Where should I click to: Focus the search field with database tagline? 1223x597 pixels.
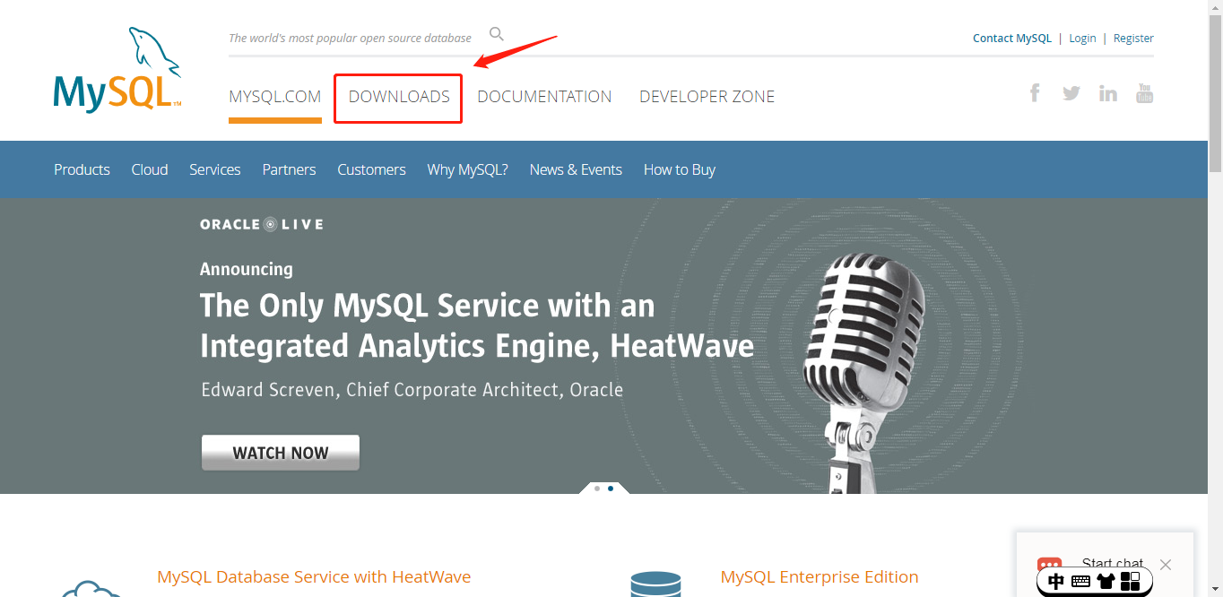350,38
